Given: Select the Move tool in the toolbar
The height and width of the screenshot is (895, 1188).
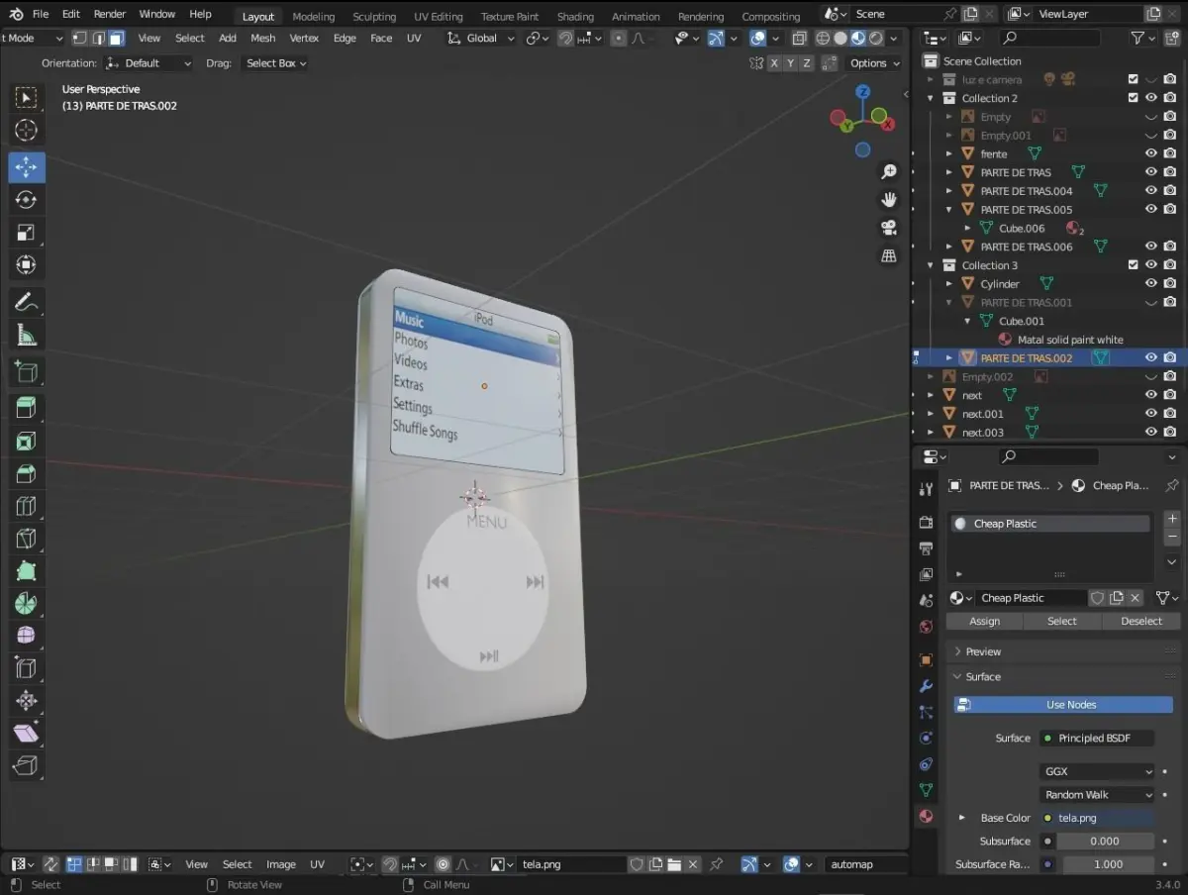Looking at the screenshot, I should (x=27, y=167).
